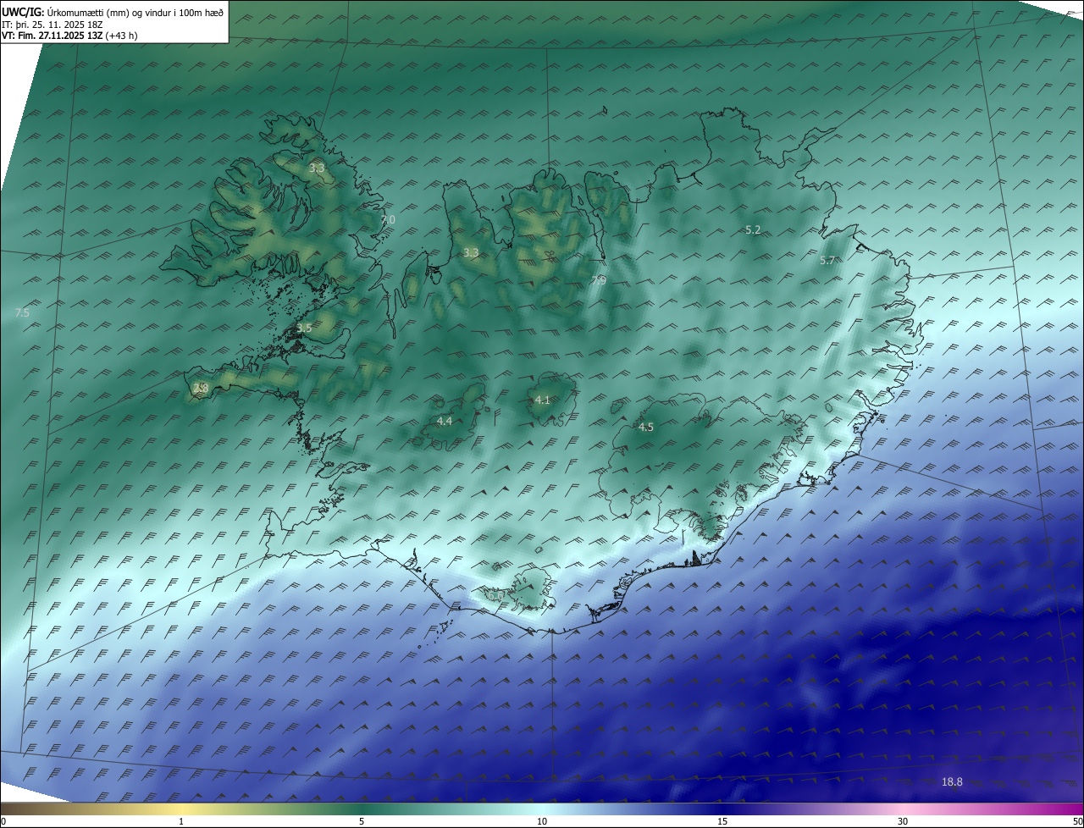Click the '50' tick on the colour scale
This screenshot has height=828, width=1084.
pos(1077,821)
